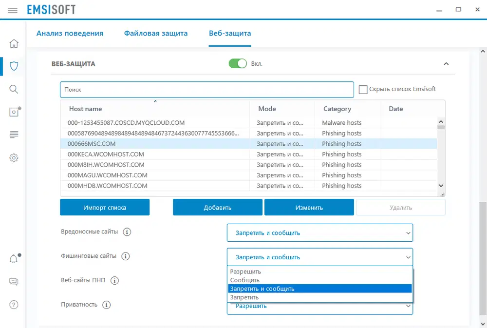
Task: Open the Quarantine sidebar icon
Action: (x=14, y=112)
